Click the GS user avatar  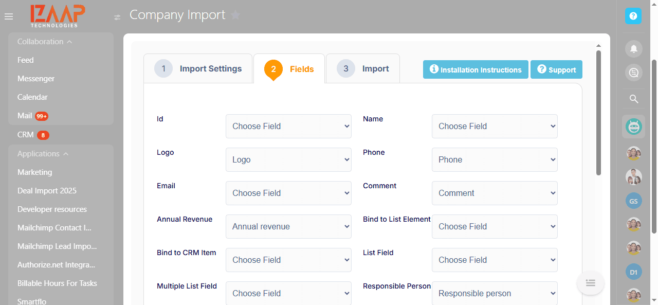(633, 201)
